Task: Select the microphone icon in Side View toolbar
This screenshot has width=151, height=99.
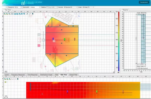Action: point(18,79)
